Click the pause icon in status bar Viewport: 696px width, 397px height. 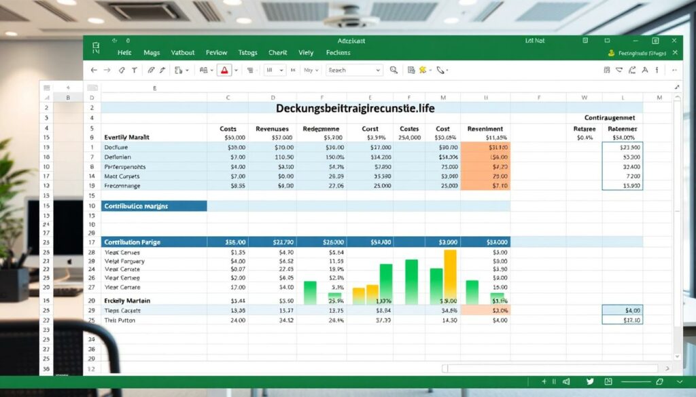pyautogui.click(x=554, y=381)
